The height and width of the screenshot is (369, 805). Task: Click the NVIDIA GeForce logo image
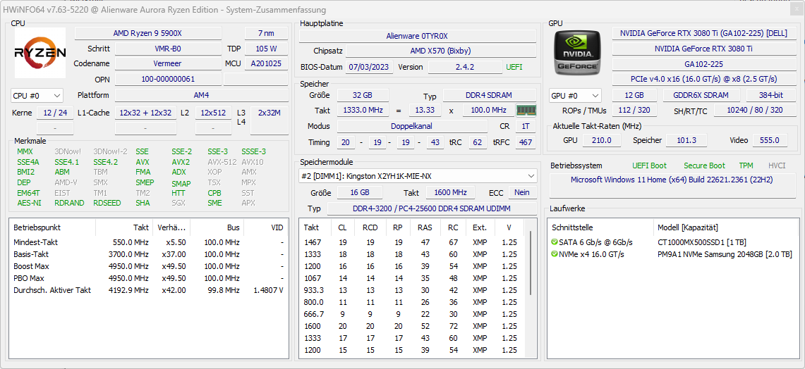click(x=578, y=53)
